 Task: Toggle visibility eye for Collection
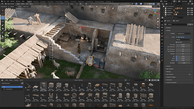tap(190, 8)
